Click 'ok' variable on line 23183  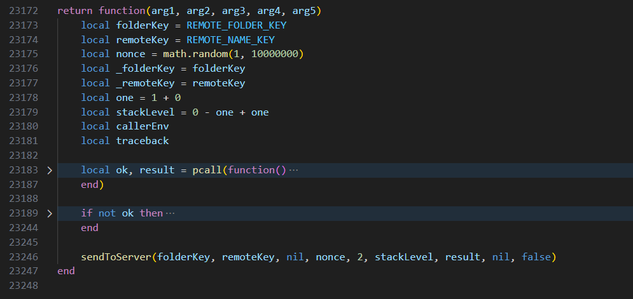coord(122,170)
